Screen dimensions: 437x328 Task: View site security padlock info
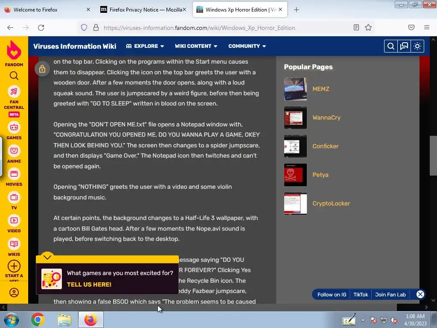coord(96,27)
